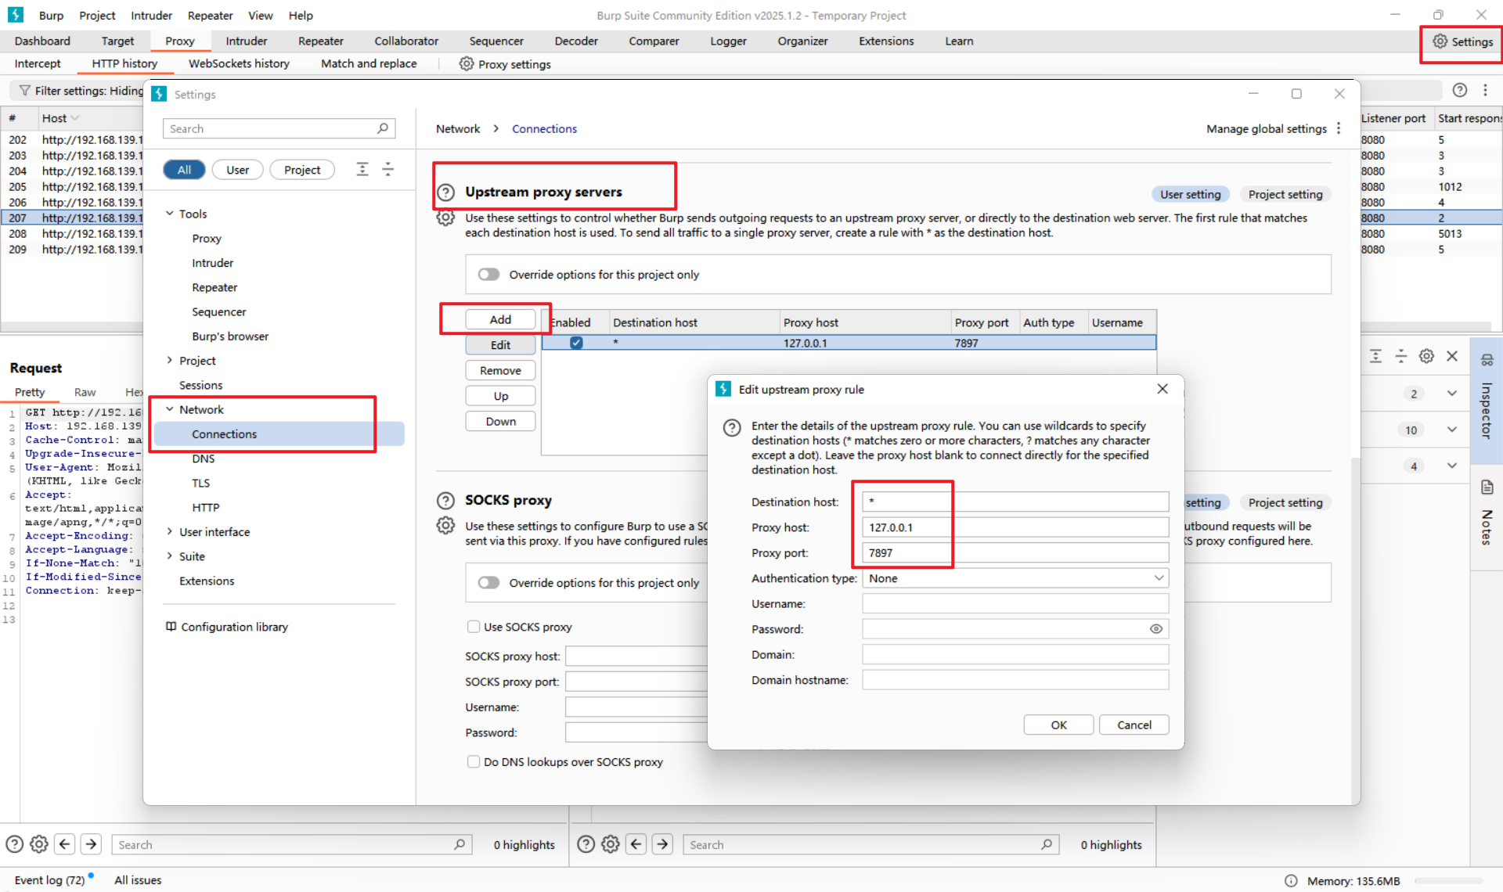Screen dimensions: 1503x892
Task: Click memory usage bar in status bar
Action: pos(1448,881)
